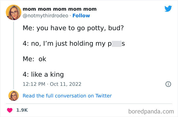The image size is (178, 117).
Task: Click the Oct 11, 2022 date
Action: click(x=65, y=84)
